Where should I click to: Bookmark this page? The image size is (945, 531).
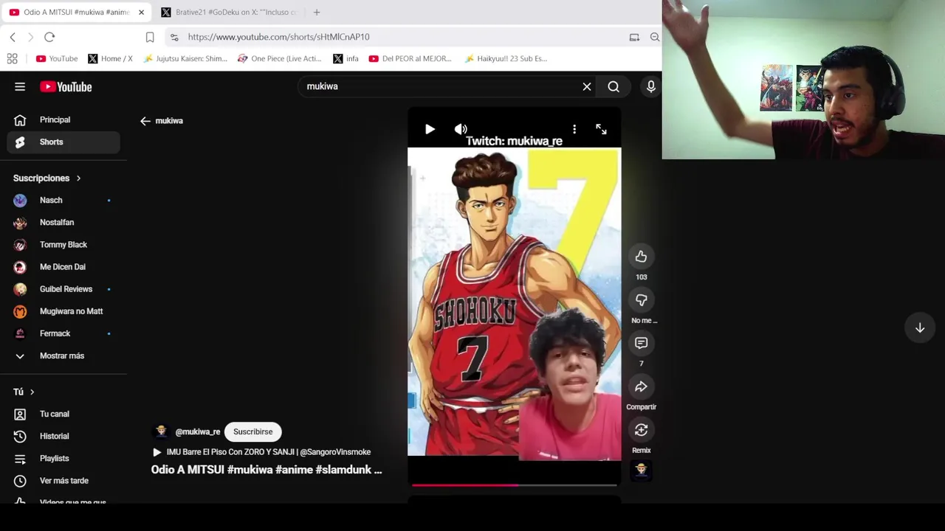coord(150,37)
